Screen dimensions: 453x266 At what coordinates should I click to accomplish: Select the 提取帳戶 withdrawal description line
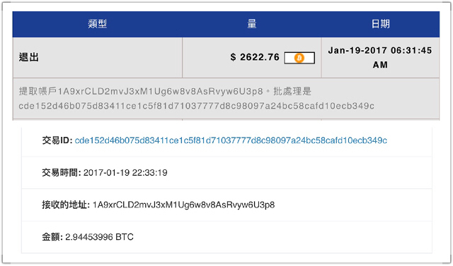tap(165, 92)
